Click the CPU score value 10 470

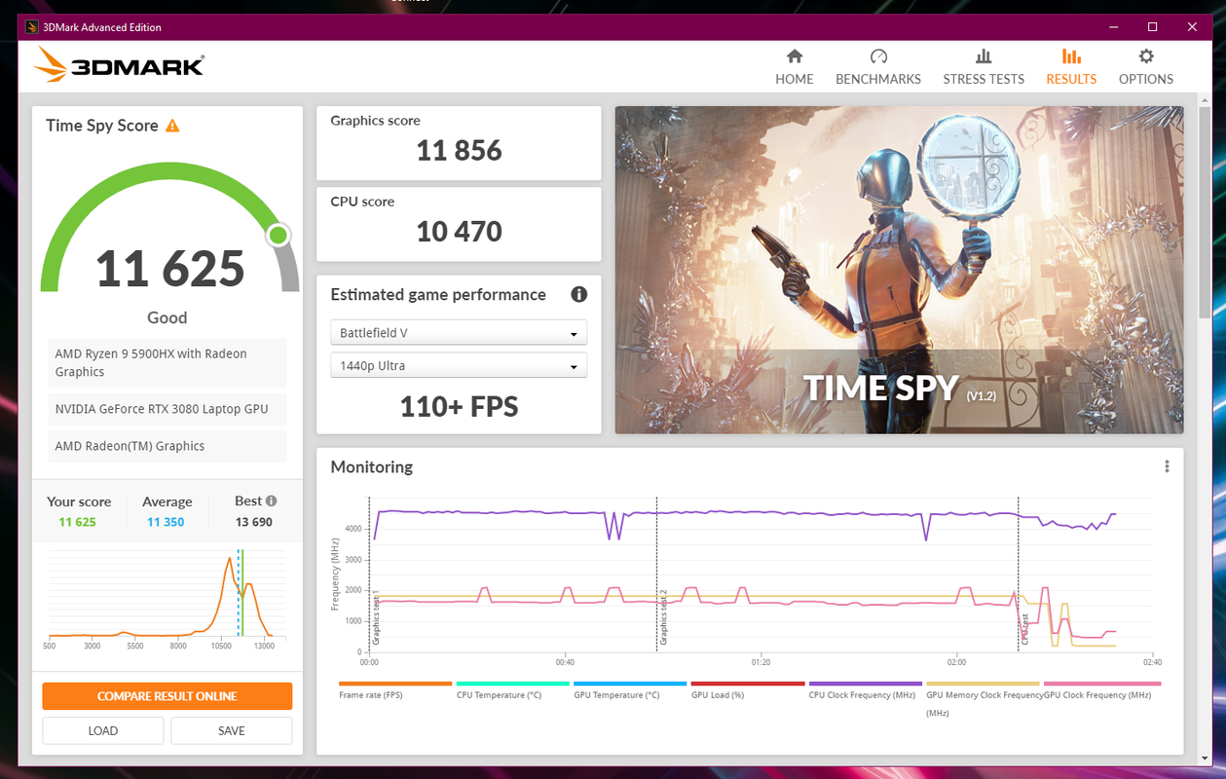[x=459, y=232]
